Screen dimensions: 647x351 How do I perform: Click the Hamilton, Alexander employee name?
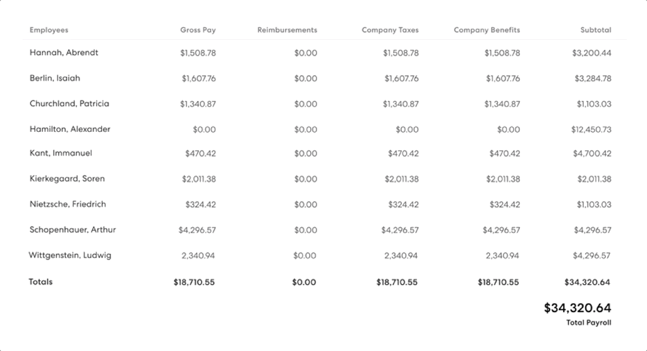(x=70, y=129)
